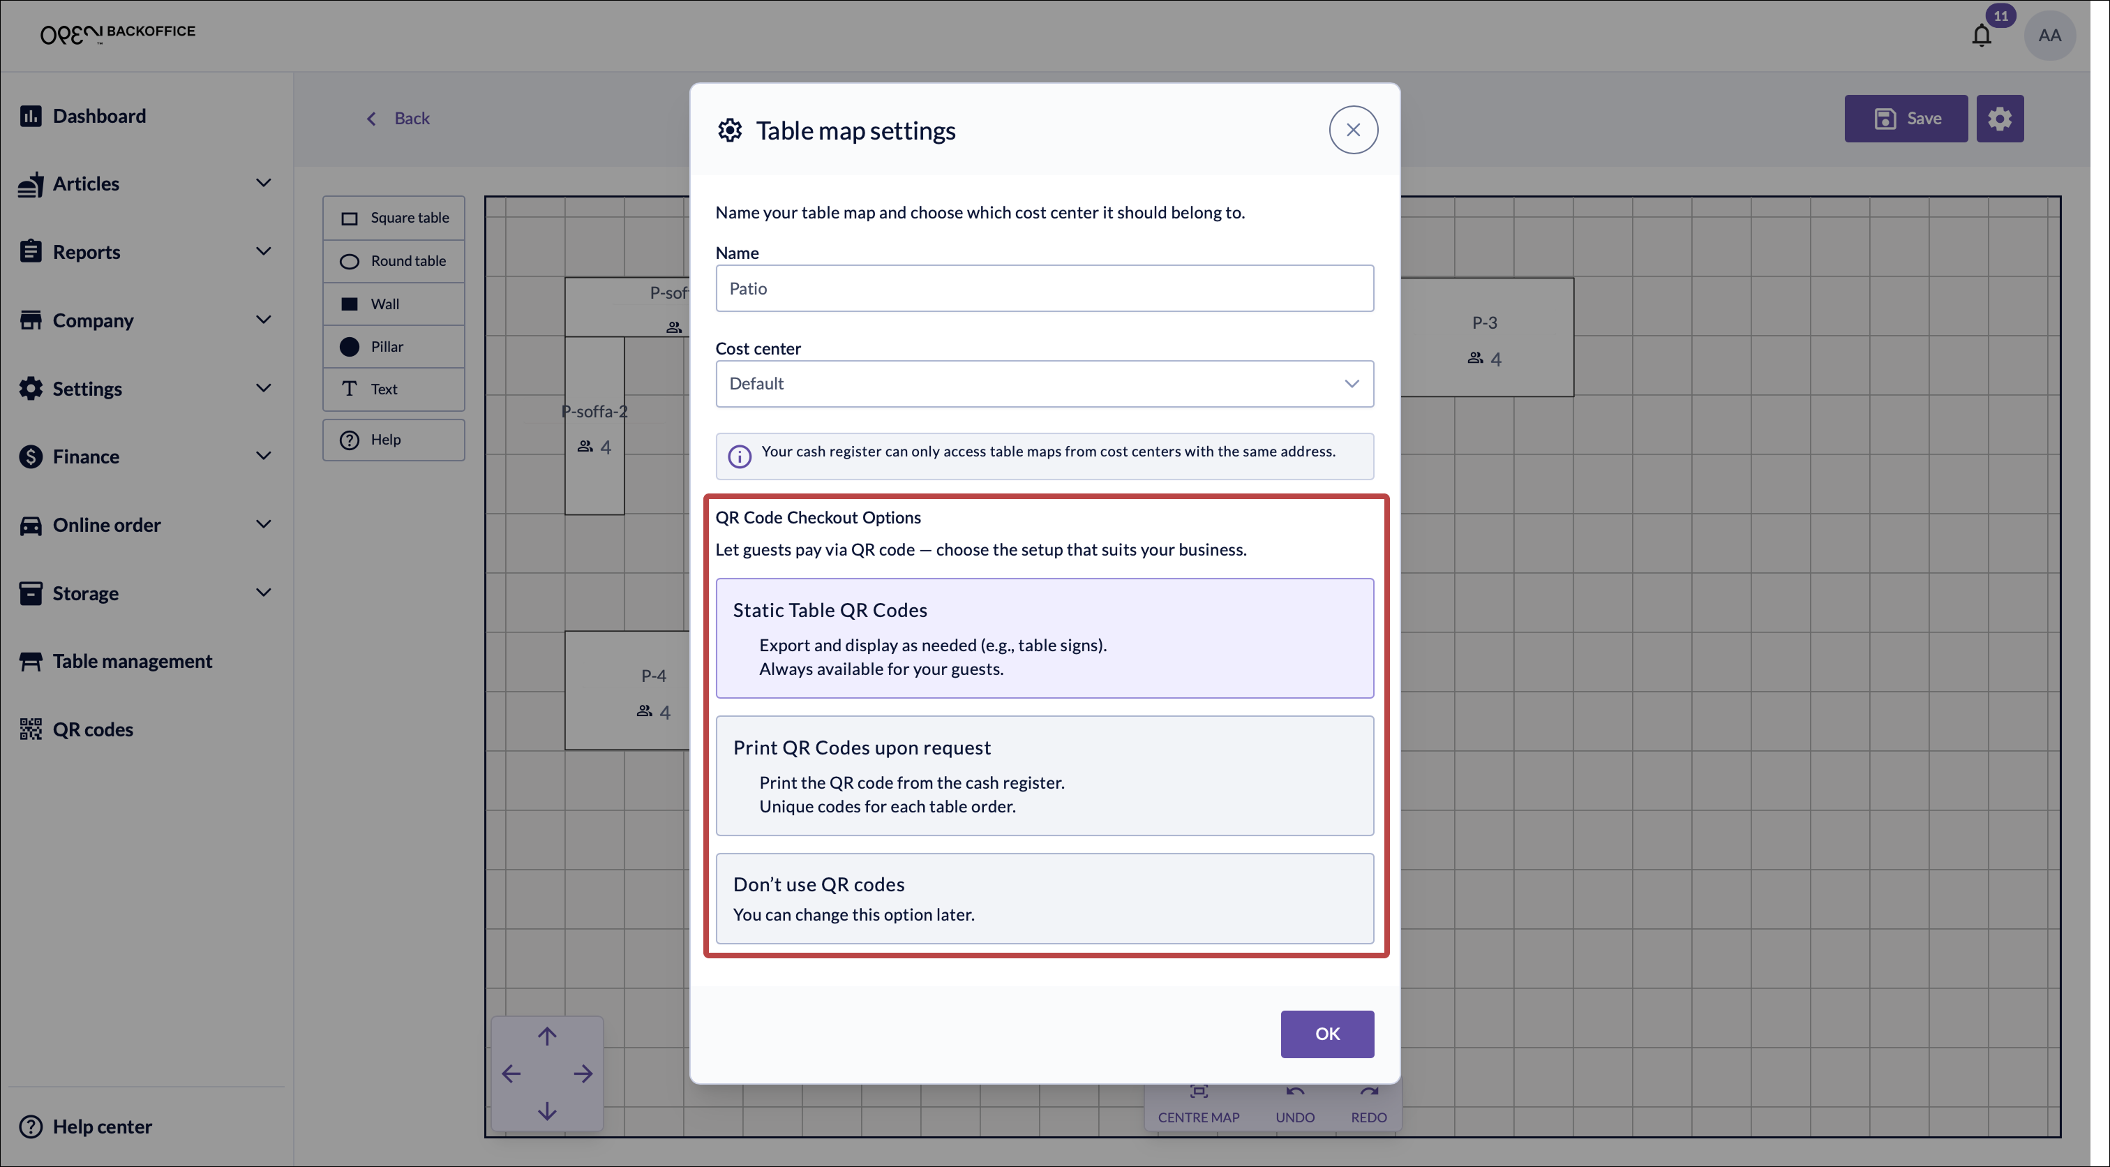This screenshot has width=2110, height=1167.
Task: Select Don't use QR codes option
Action: [x=1045, y=898]
